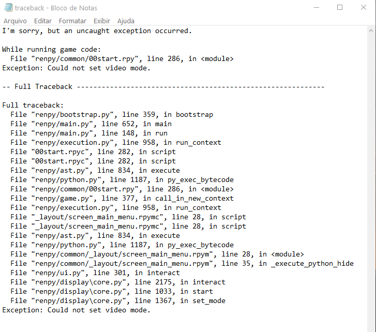
Task: Click the 'renpy/main.py' line 652 entry
Action: 91,124
